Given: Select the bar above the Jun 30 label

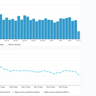Looking at the screenshot, I should click(43, 30).
